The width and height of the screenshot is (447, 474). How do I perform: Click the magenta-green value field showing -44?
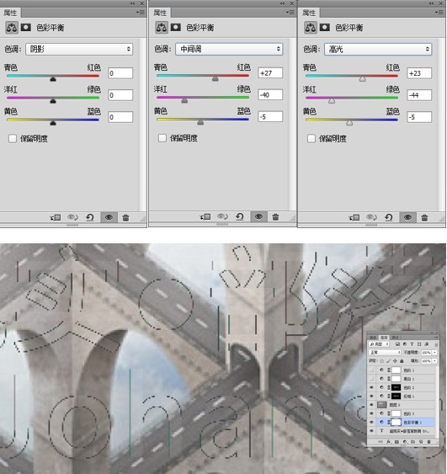419,95
